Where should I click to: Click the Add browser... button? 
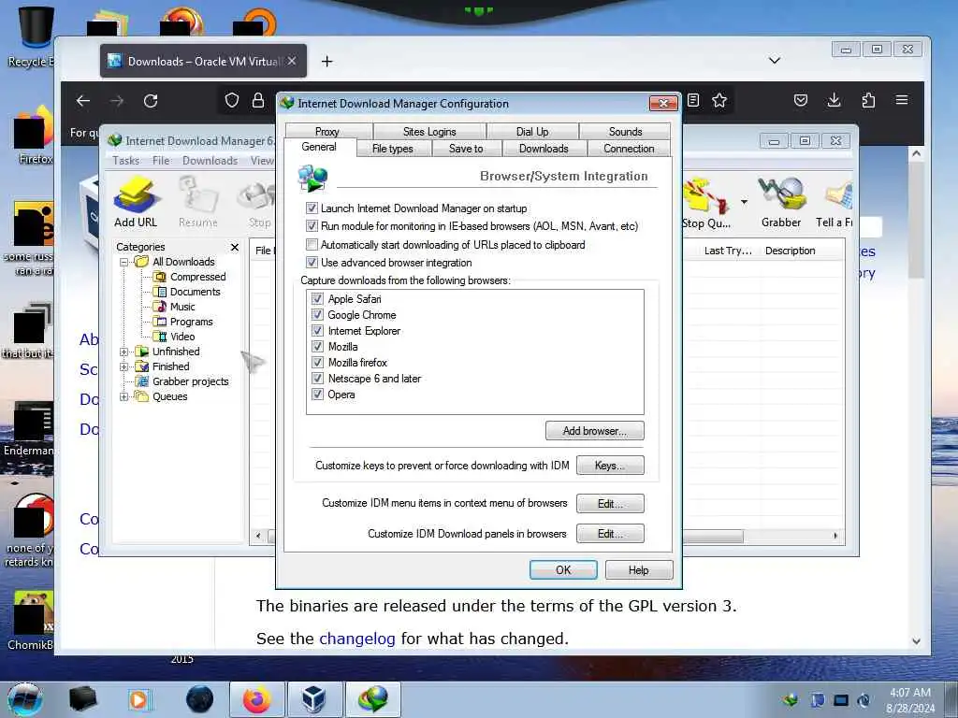coord(594,430)
